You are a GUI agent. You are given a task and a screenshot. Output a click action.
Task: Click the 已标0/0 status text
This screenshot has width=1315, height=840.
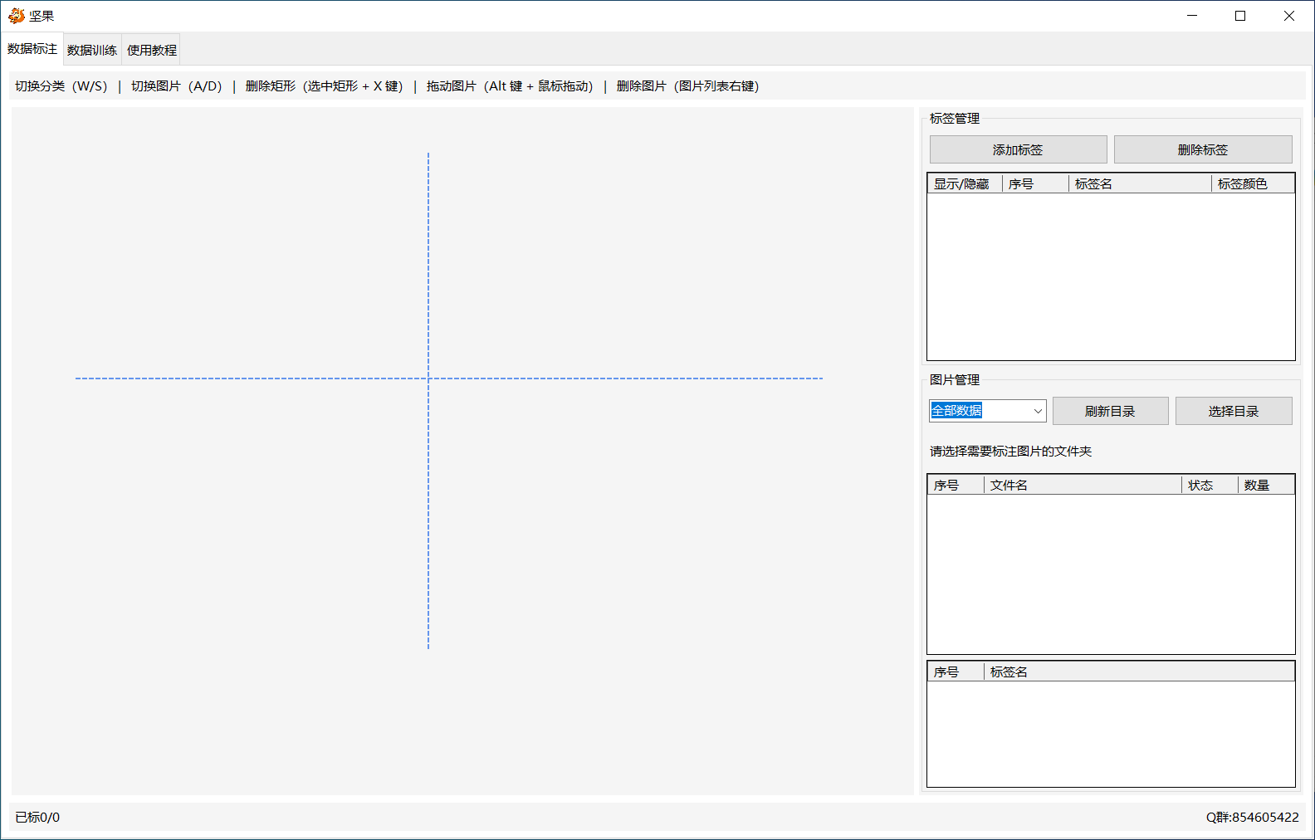[x=37, y=817]
